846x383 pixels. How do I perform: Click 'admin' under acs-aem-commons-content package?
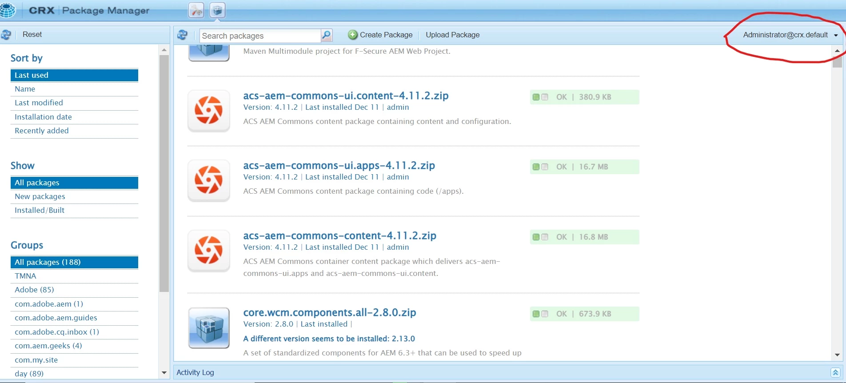tap(398, 247)
